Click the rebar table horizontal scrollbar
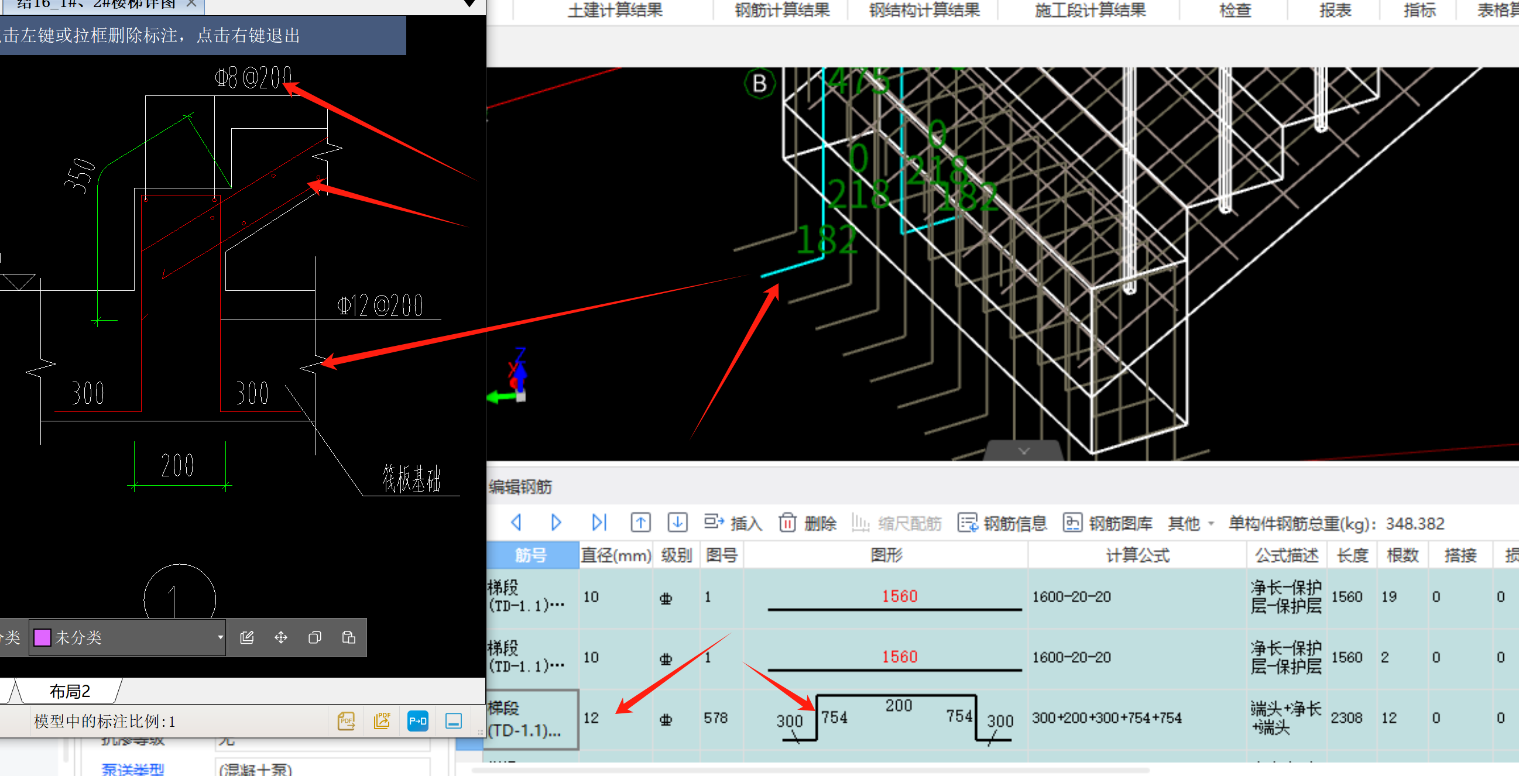The height and width of the screenshot is (776, 1519). pyautogui.click(x=811, y=770)
